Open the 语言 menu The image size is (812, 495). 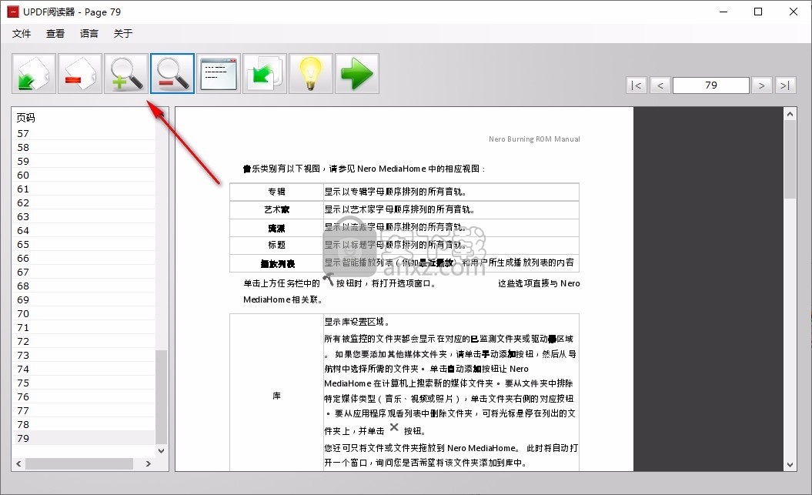pos(89,34)
